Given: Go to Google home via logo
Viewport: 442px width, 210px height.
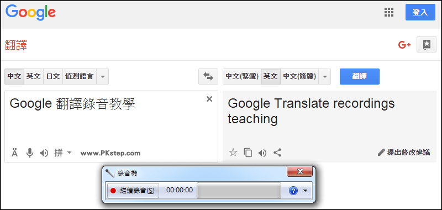Looking at the screenshot, I should pyautogui.click(x=30, y=12).
